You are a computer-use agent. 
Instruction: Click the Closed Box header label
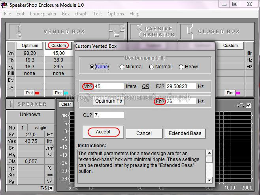(219, 32)
